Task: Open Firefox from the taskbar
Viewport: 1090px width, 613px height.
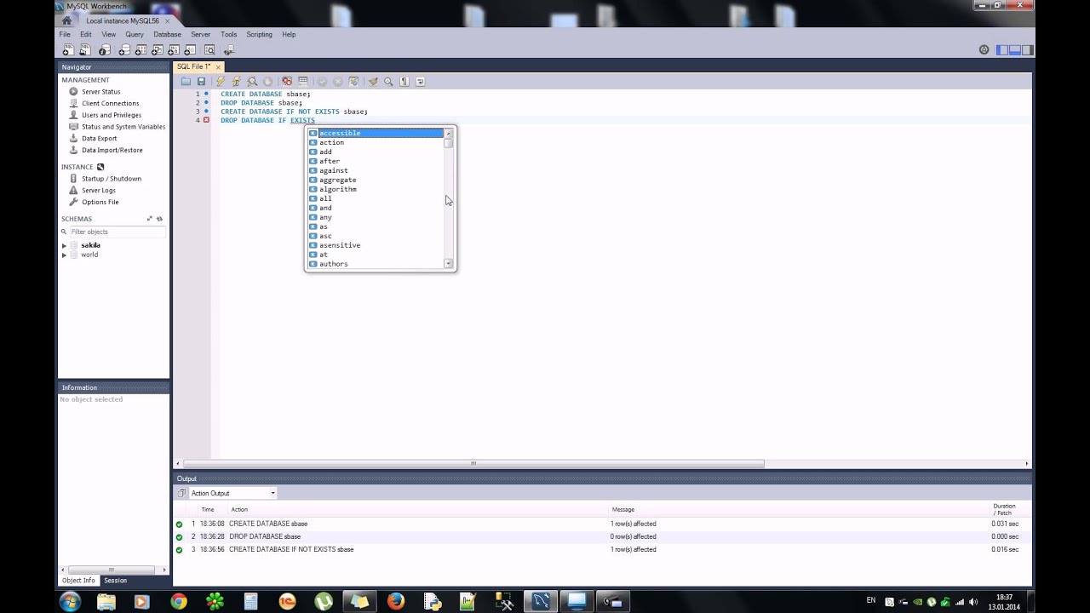Action: click(x=396, y=601)
